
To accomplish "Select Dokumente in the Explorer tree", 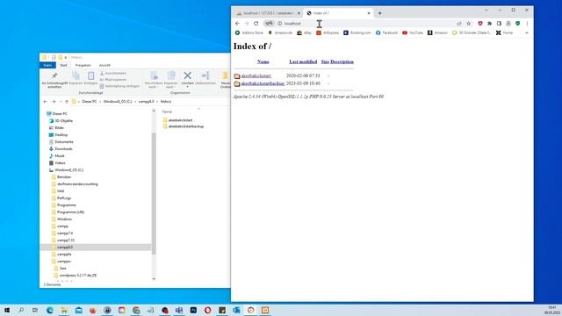I will click(64, 142).
